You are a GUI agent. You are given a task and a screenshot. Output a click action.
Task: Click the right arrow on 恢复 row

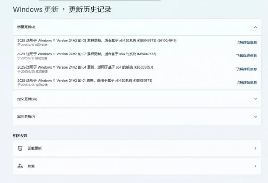pyautogui.click(x=255, y=166)
